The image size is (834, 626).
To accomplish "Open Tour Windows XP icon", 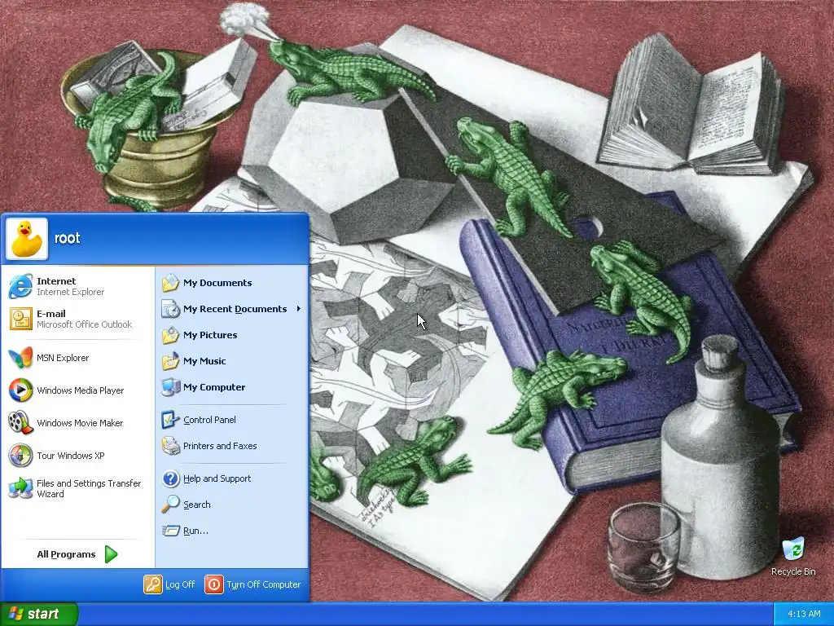I will [20, 455].
